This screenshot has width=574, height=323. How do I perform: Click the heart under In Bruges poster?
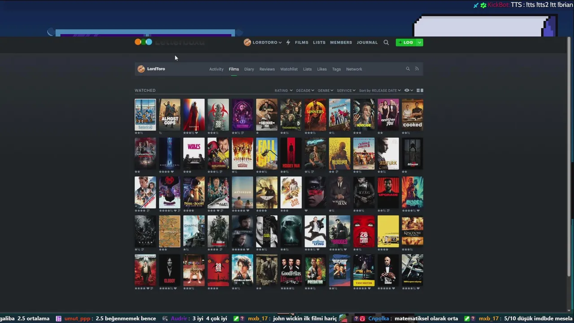[345, 249]
